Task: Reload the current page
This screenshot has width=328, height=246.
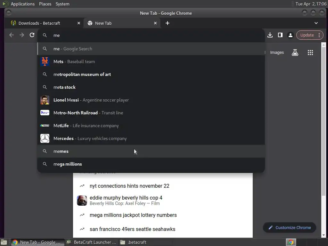Action: coord(32,35)
